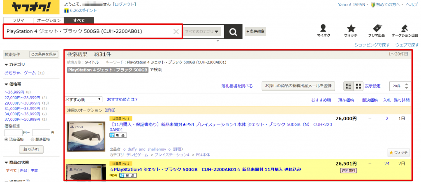
Task: Open thumbnail of 26,000円 PS4 listing
Action: point(86,137)
